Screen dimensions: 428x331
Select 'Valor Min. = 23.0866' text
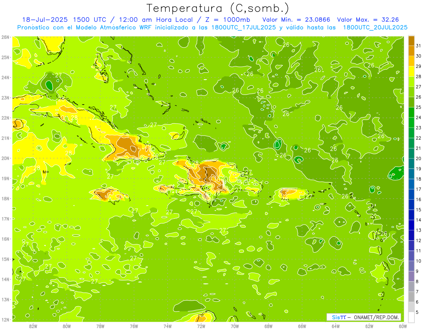[296, 20]
